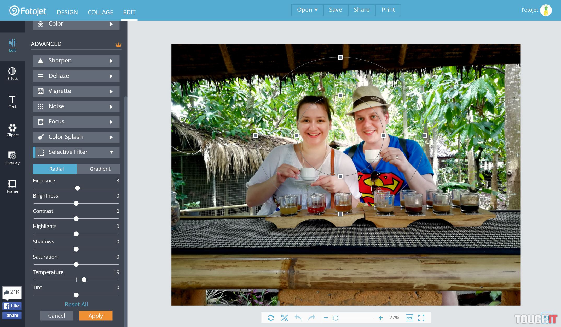Select the Text tool in the sidebar
Screen dimensions: 561x327
tap(12, 102)
